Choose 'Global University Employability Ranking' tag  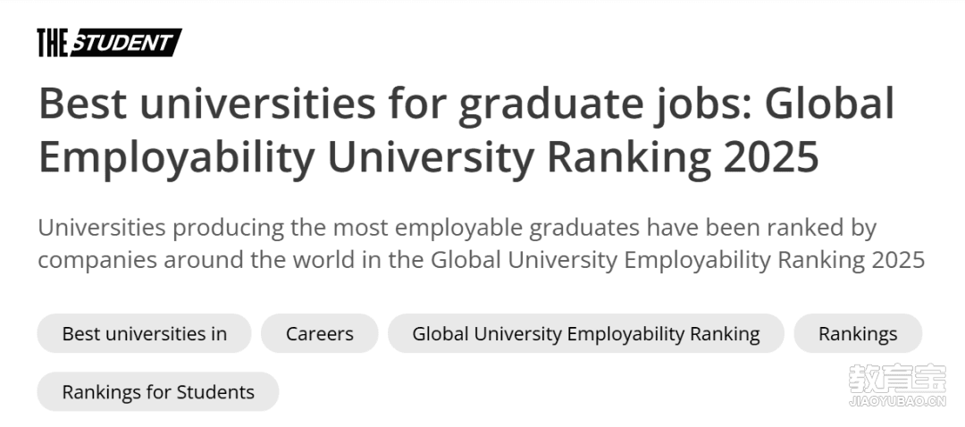pos(586,333)
